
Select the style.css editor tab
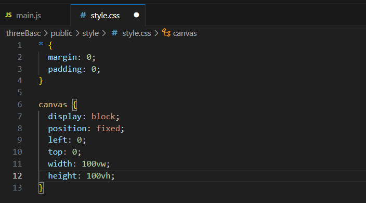coord(108,16)
